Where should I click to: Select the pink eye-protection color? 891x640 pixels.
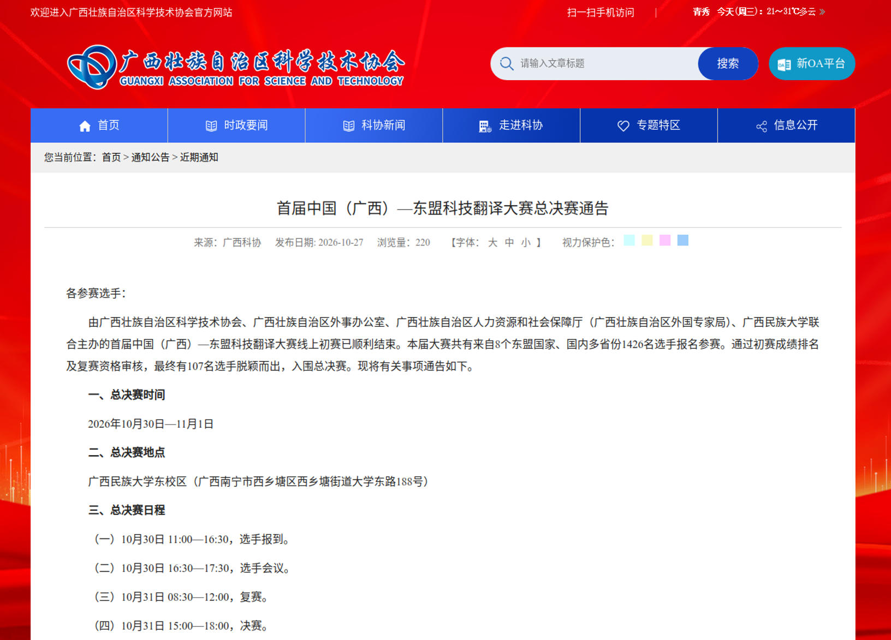[665, 241]
